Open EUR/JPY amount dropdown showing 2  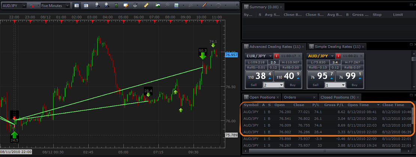273,85
